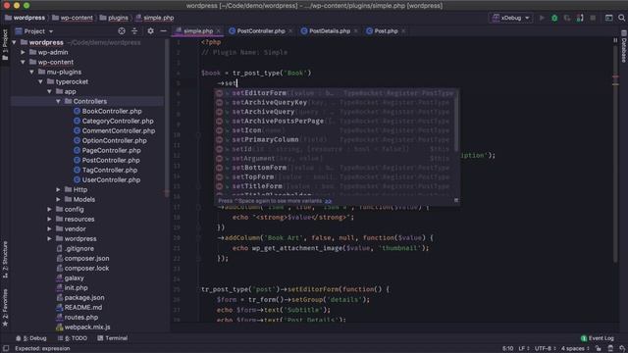Image resolution: width=628 pixels, height=353 pixels.
Task: Open Project panel settings gear
Action: click(150, 30)
